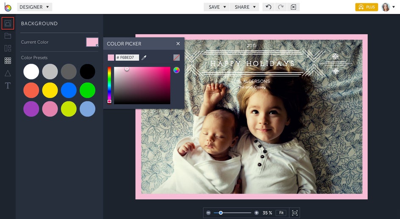Open the Layouts sidebar icon

[8, 48]
